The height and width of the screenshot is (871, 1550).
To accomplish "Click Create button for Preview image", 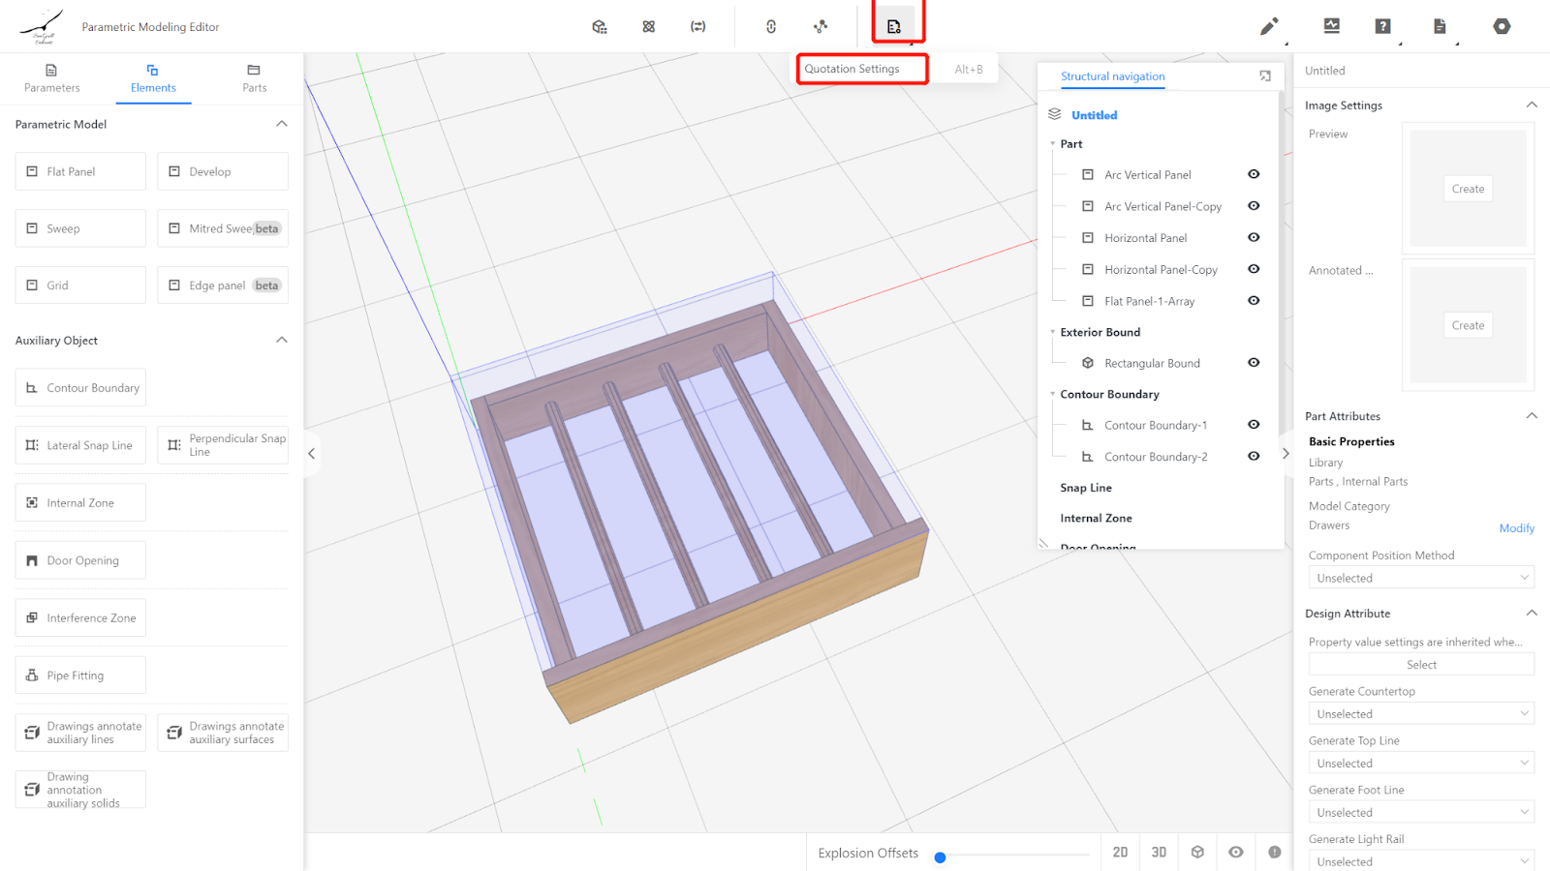I will pos(1468,189).
